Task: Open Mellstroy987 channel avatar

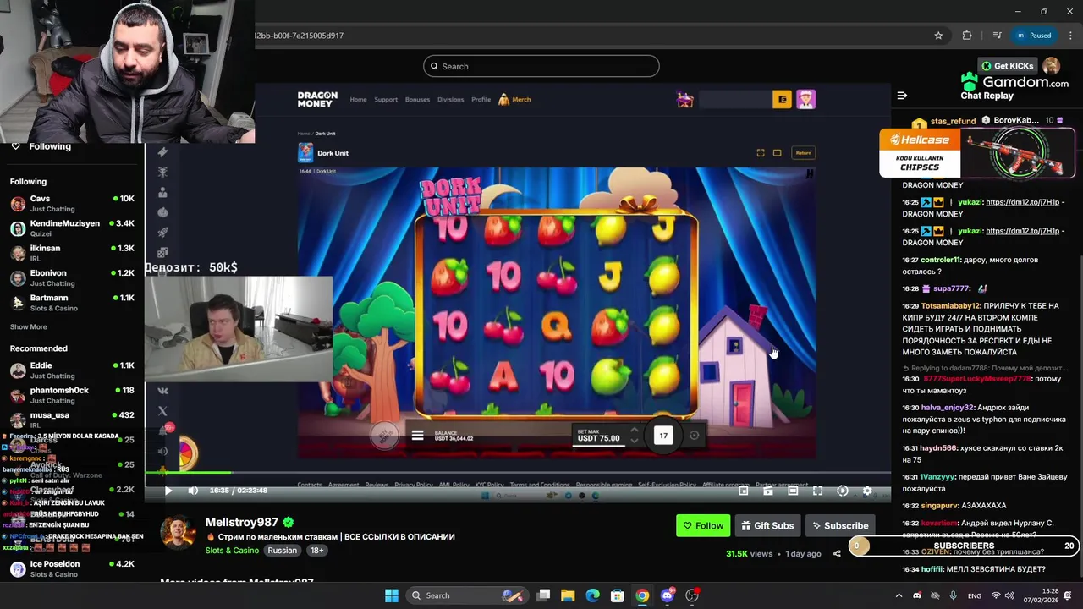Action: pyautogui.click(x=178, y=532)
